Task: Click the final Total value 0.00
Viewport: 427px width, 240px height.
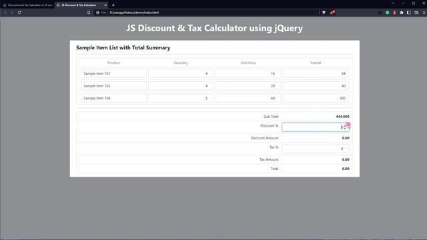Action: click(346, 169)
